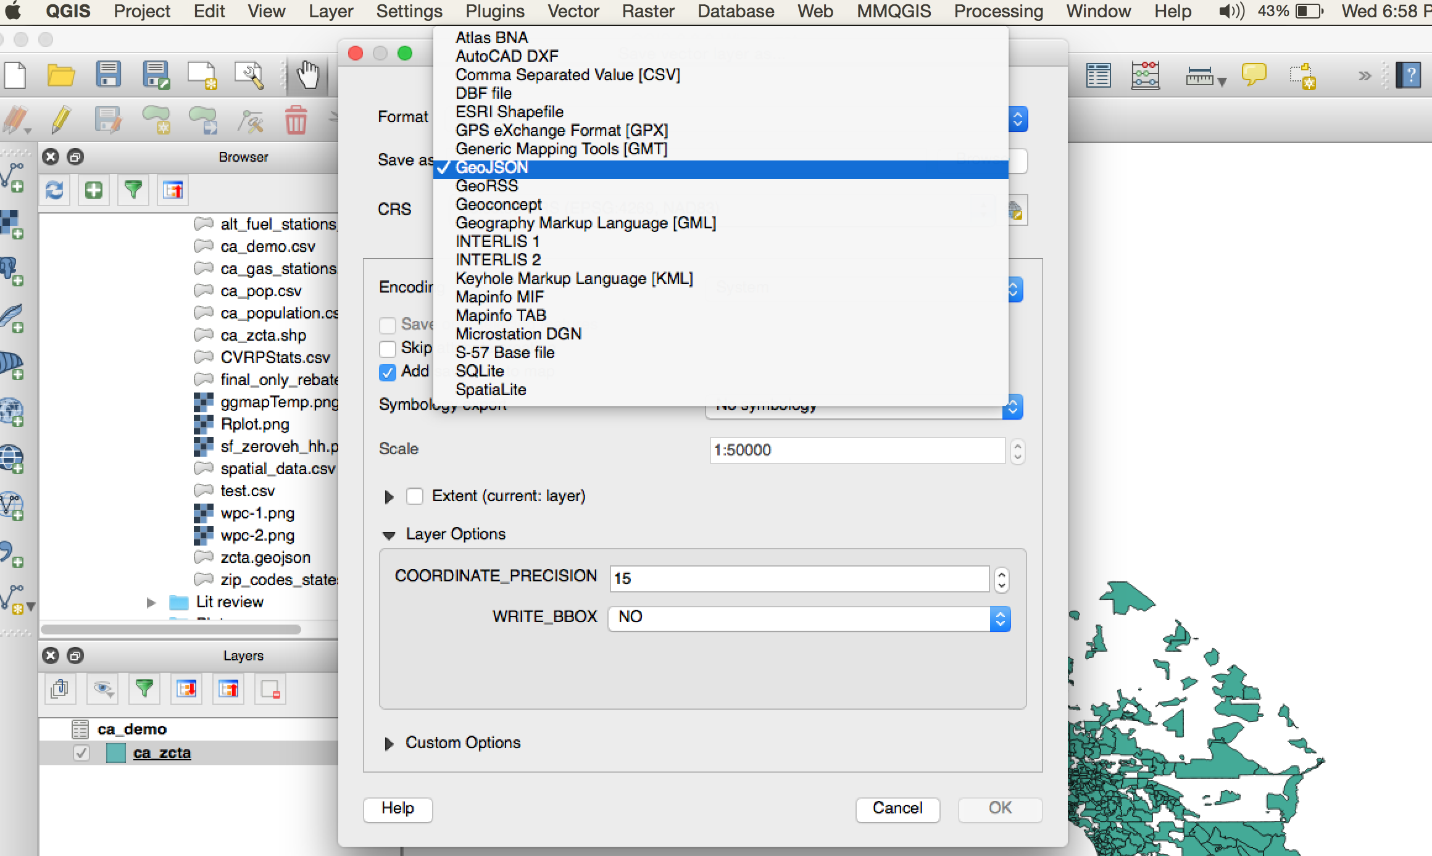Click the Scale stepper arrows
The image size is (1432, 856).
[1017, 451]
